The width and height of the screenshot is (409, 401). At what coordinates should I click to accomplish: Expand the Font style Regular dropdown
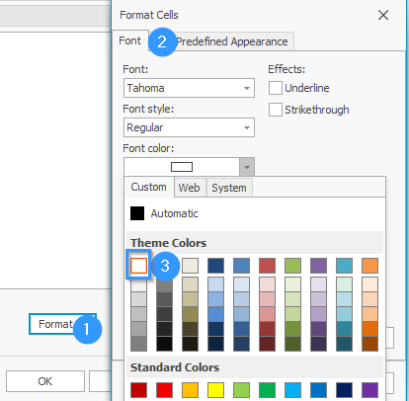point(189,127)
